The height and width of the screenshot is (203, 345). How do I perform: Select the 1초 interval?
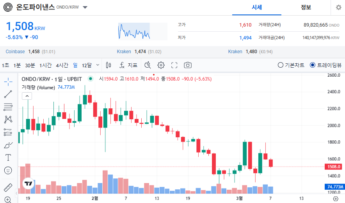click(x=5, y=65)
